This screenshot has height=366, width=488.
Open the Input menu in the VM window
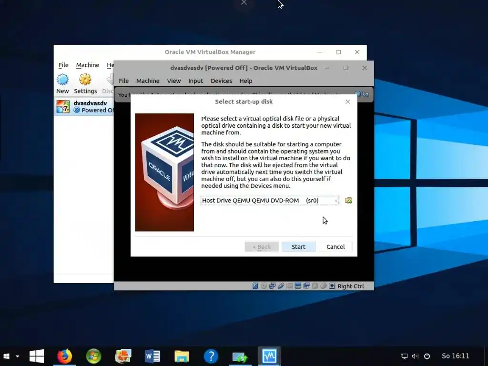tap(195, 81)
